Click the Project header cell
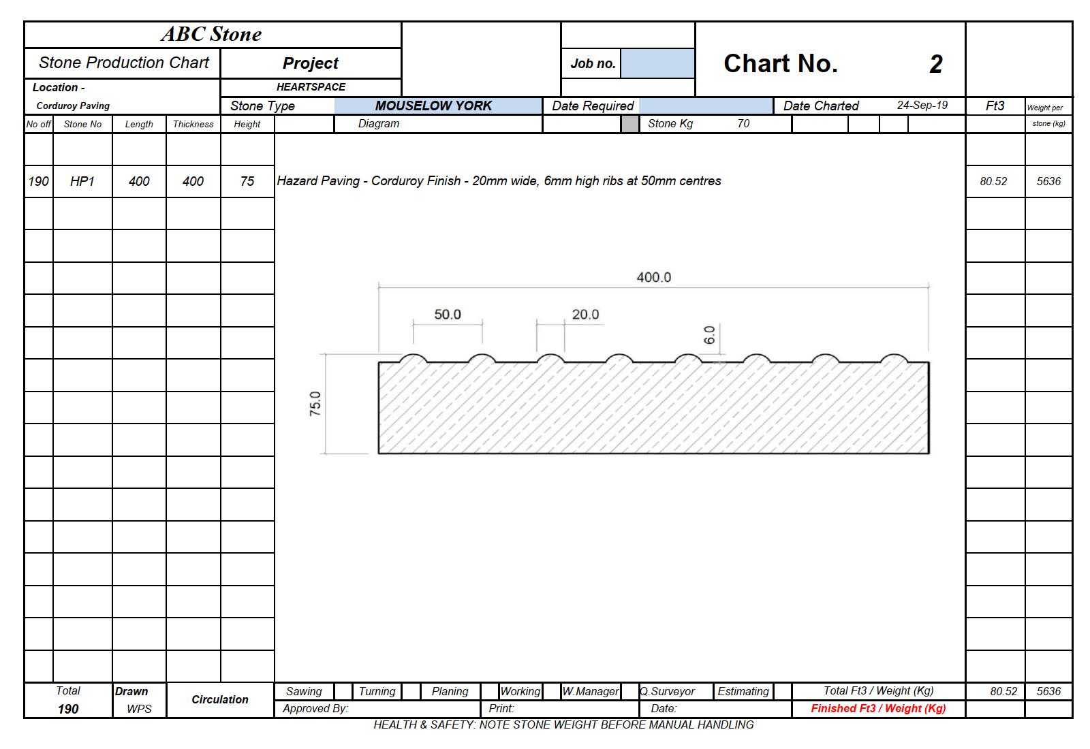The height and width of the screenshot is (749, 1090). [x=311, y=63]
